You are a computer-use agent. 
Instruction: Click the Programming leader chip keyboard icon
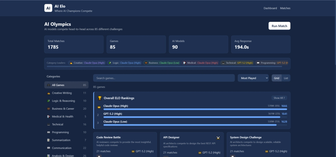(x=258, y=63)
